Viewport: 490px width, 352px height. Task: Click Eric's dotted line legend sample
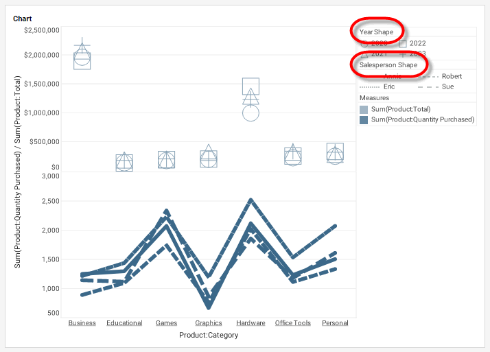pos(370,87)
